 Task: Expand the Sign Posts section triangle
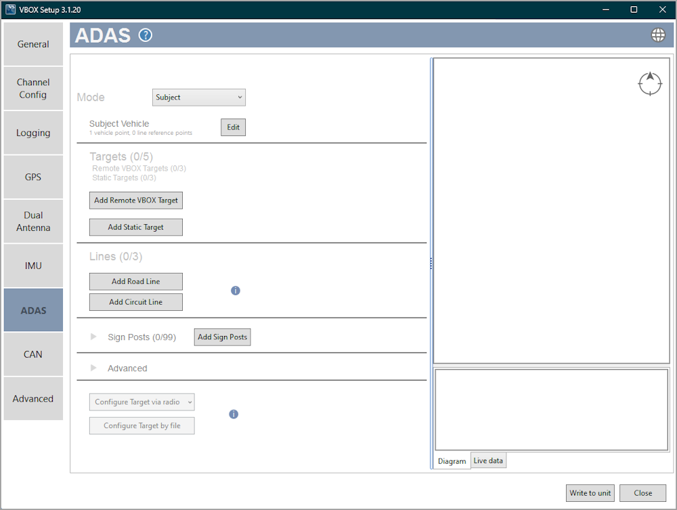tap(93, 337)
